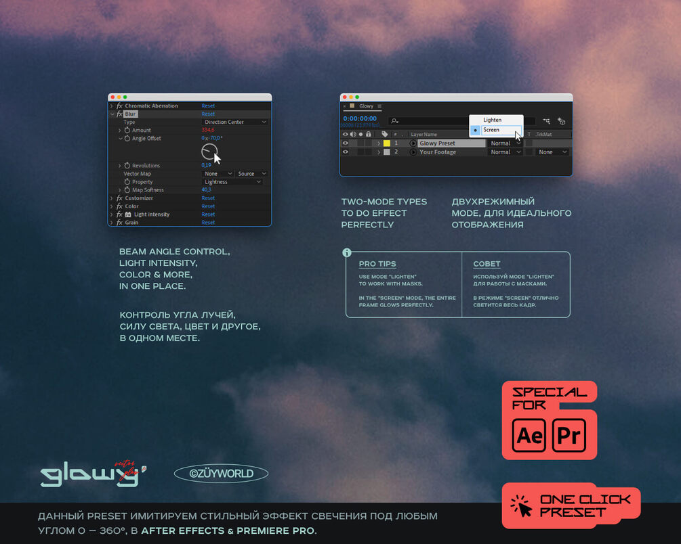Click the gray label swatch of Your Footage
Image resolution: width=681 pixels, height=544 pixels.
[x=386, y=152]
